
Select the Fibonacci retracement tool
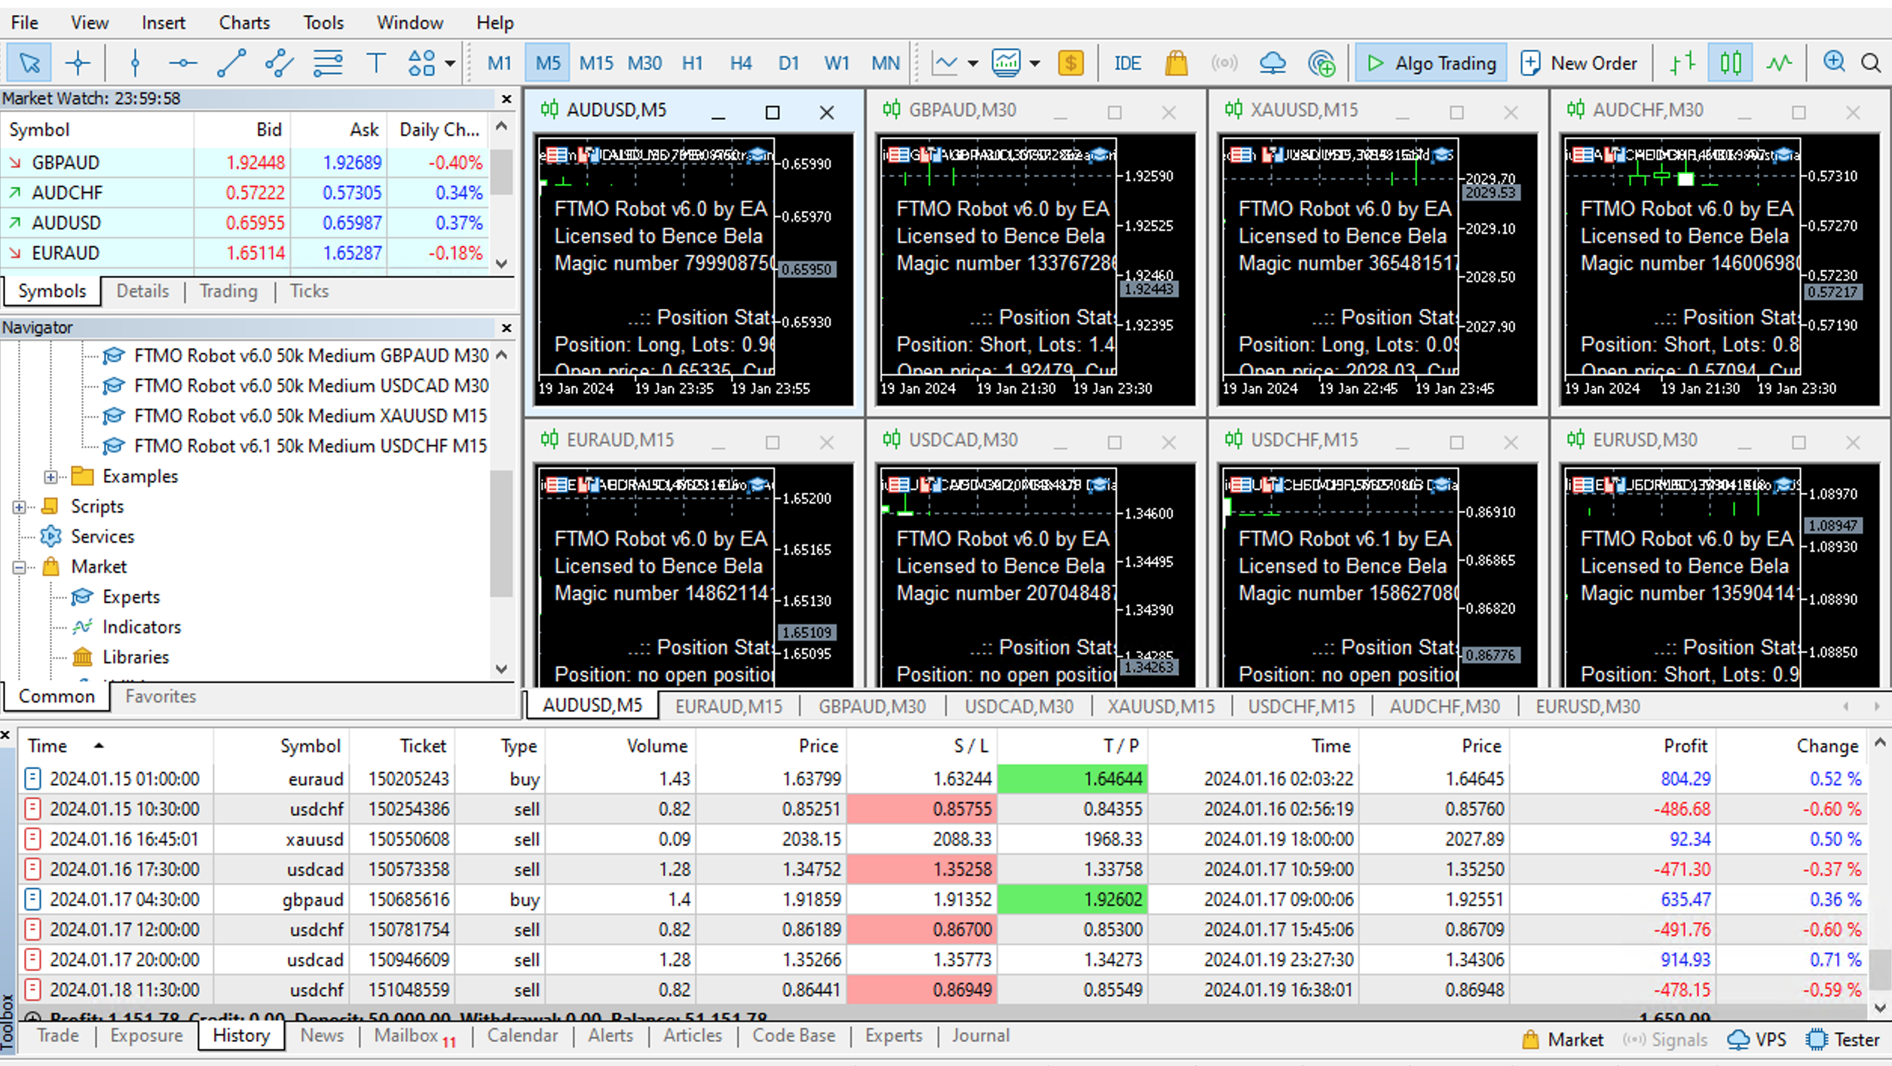point(328,63)
